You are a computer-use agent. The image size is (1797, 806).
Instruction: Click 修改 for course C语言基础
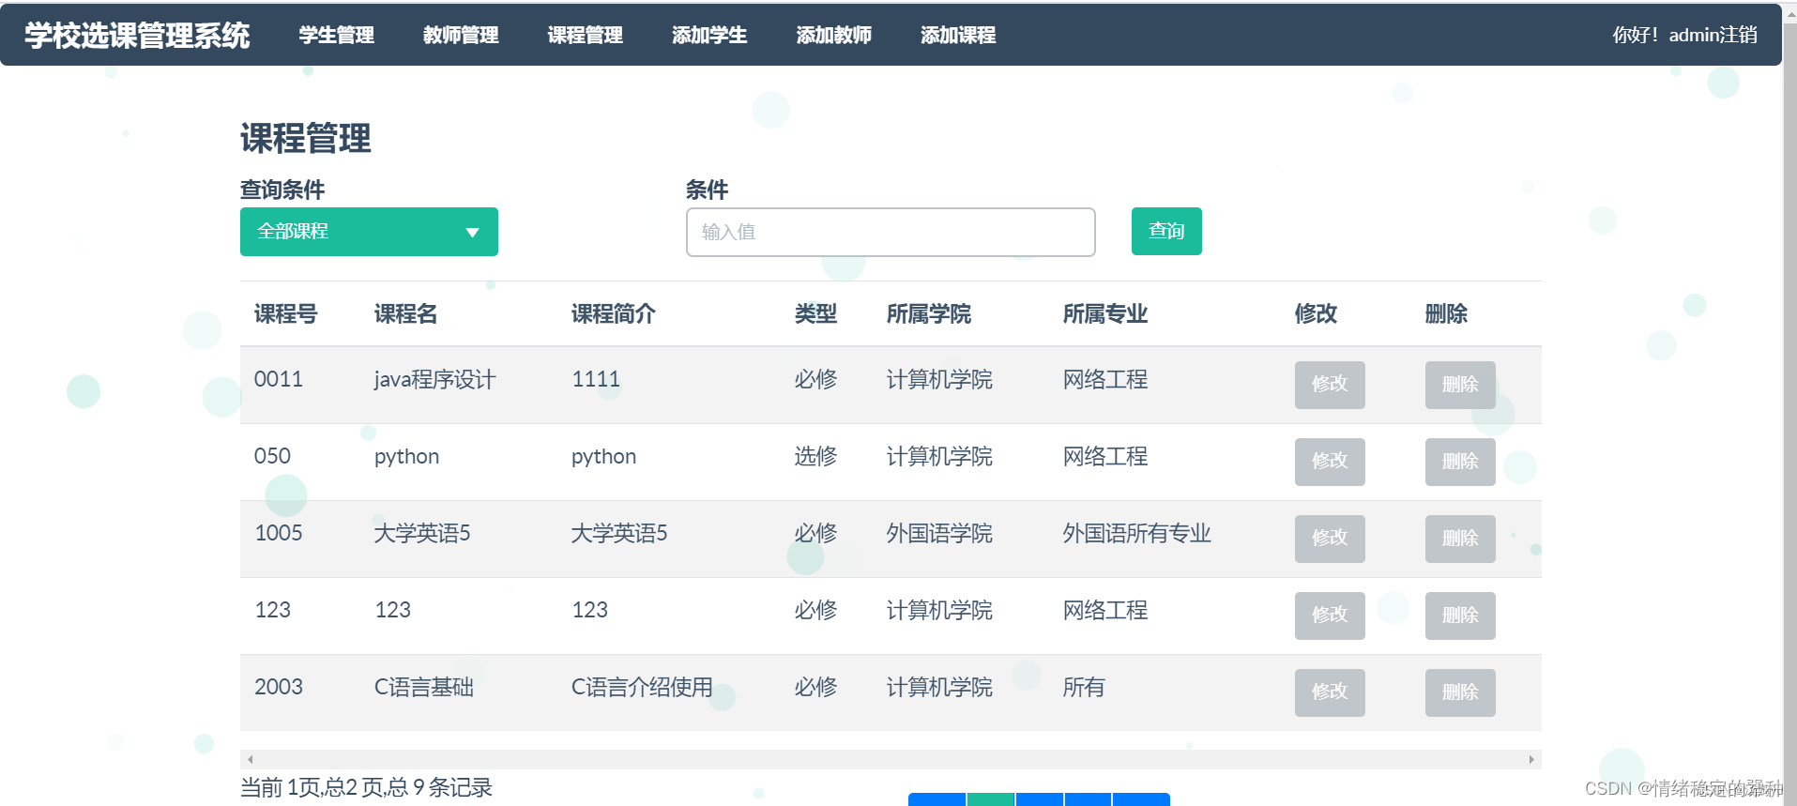1330,692
